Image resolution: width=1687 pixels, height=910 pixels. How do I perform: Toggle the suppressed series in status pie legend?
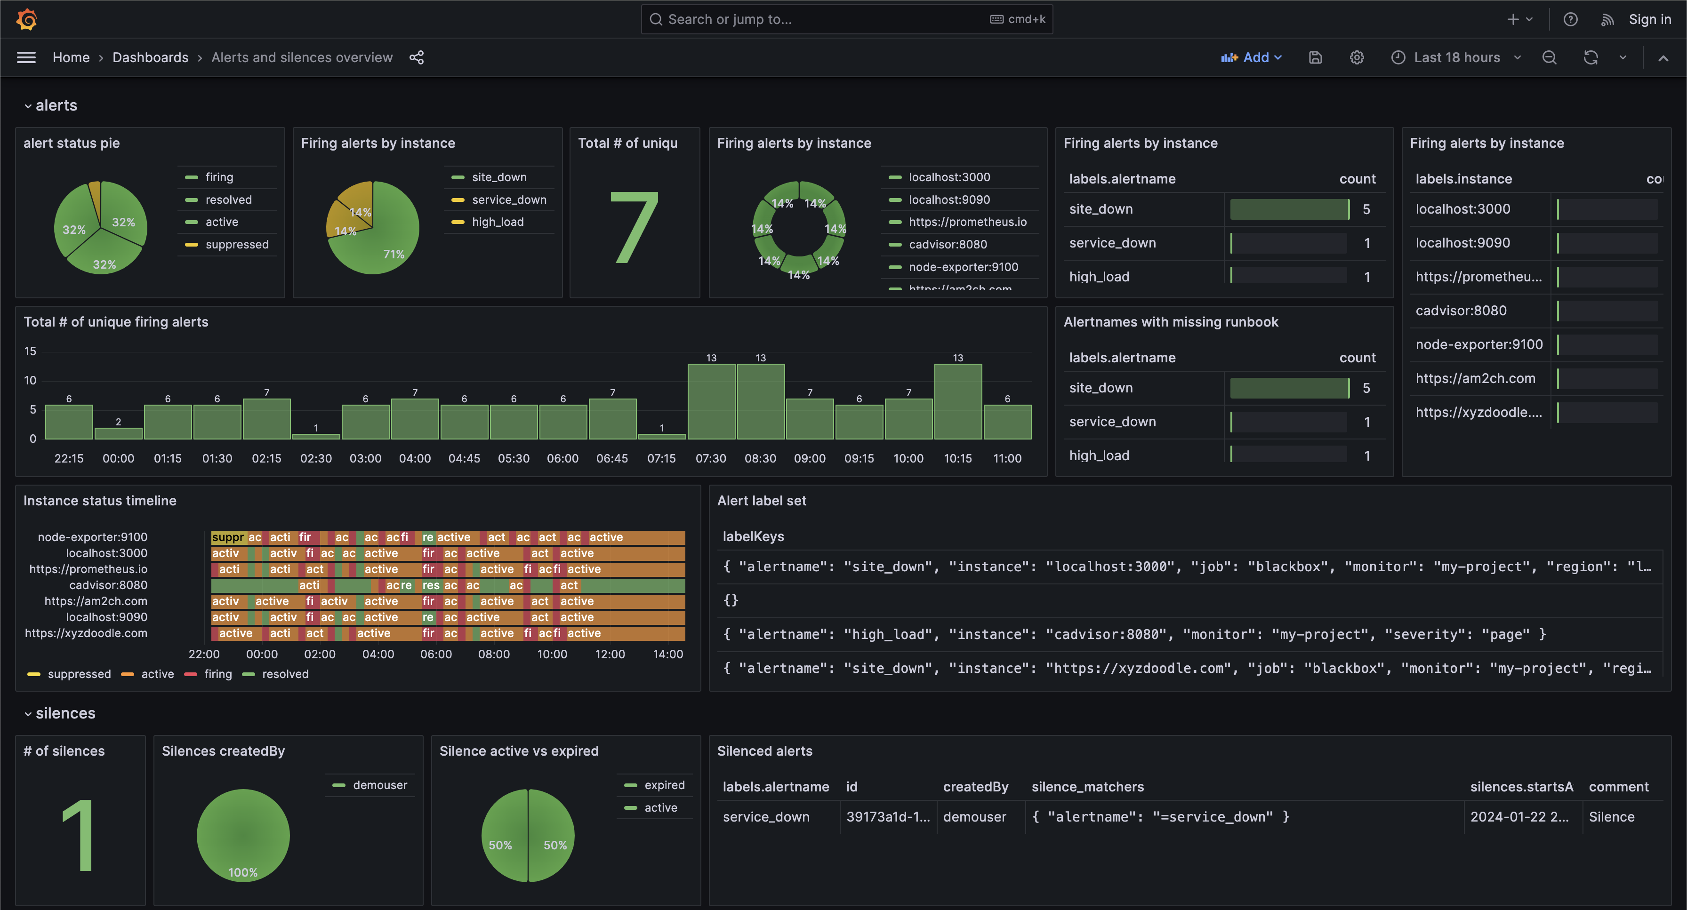point(236,245)
